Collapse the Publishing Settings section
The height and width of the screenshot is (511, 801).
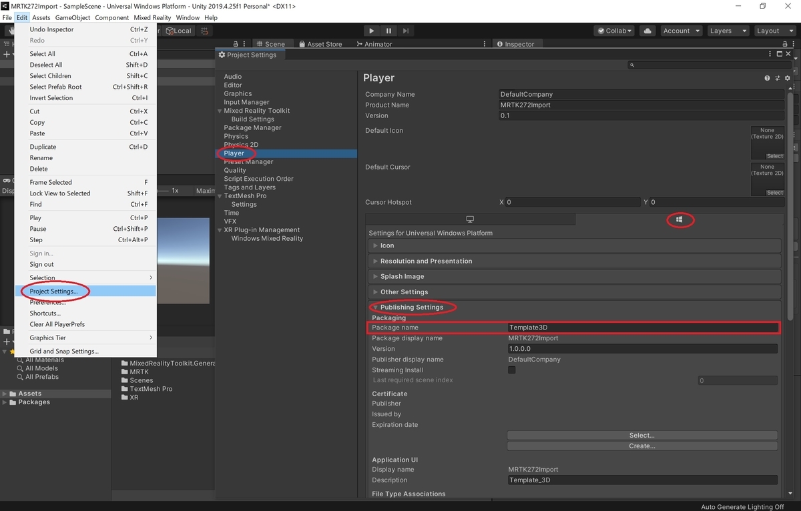(x=574, y=308)
